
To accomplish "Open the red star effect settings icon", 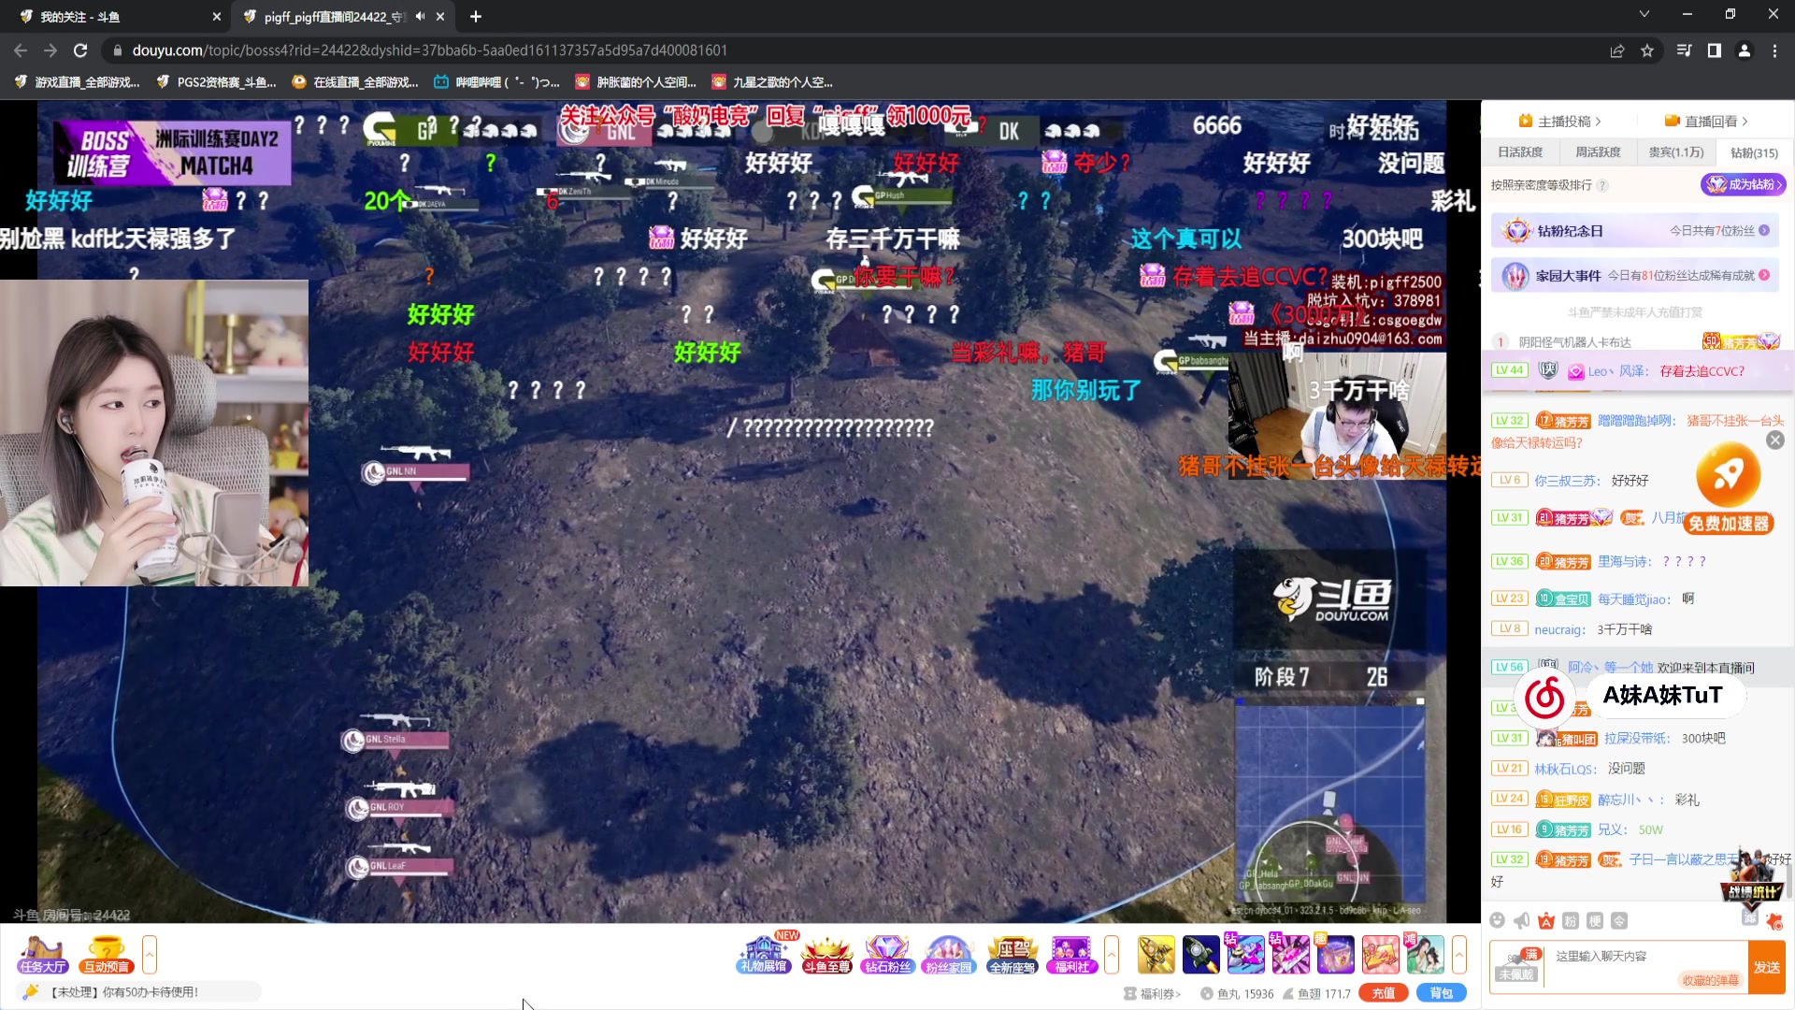I will point(1773,921).
